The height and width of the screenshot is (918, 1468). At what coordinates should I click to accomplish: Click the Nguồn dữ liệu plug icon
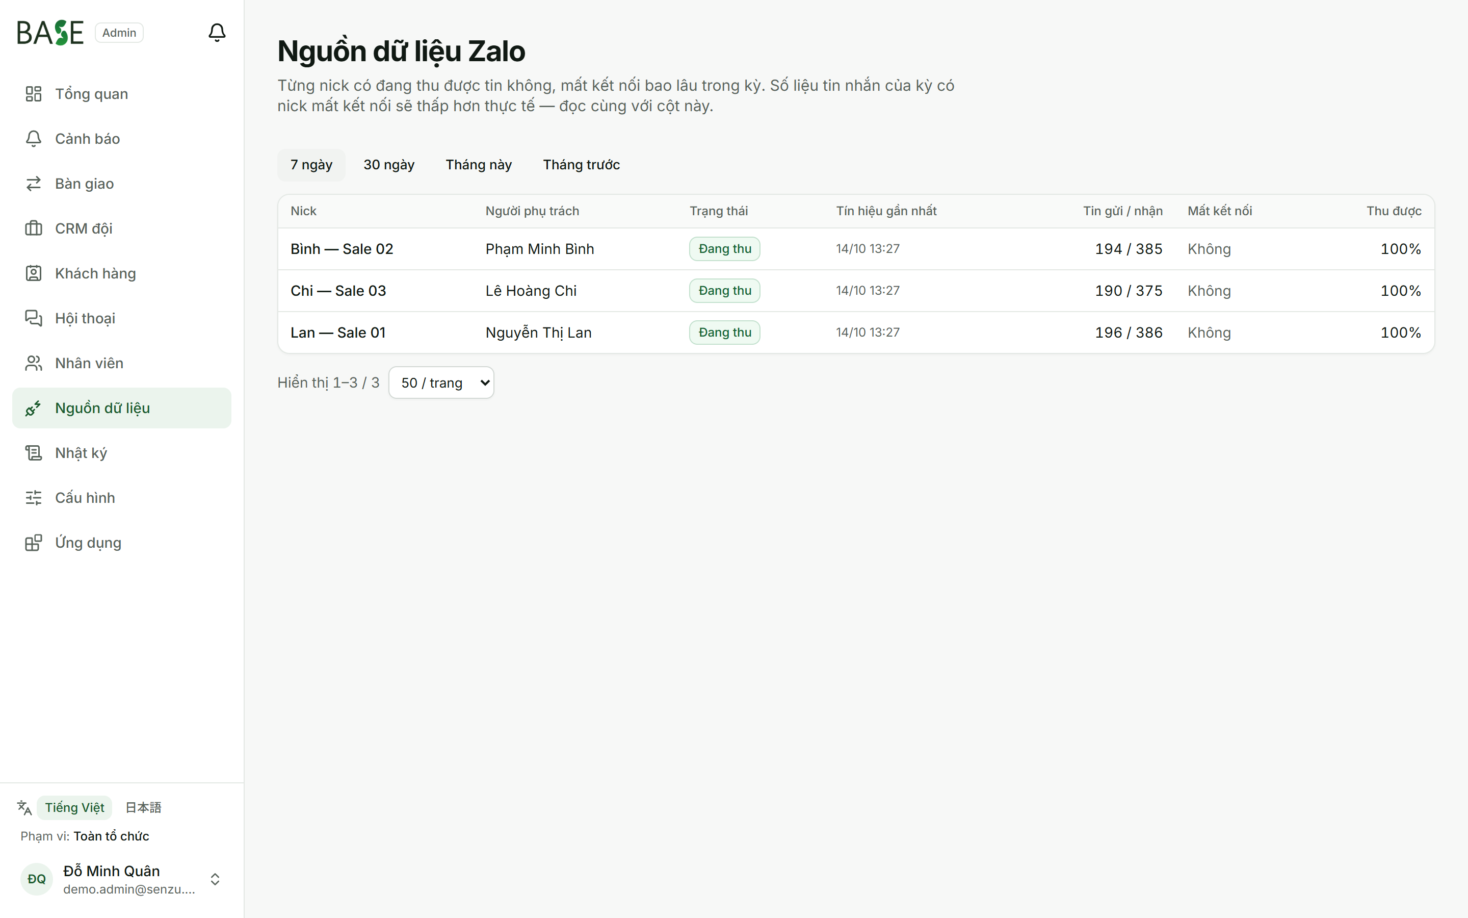33,408
